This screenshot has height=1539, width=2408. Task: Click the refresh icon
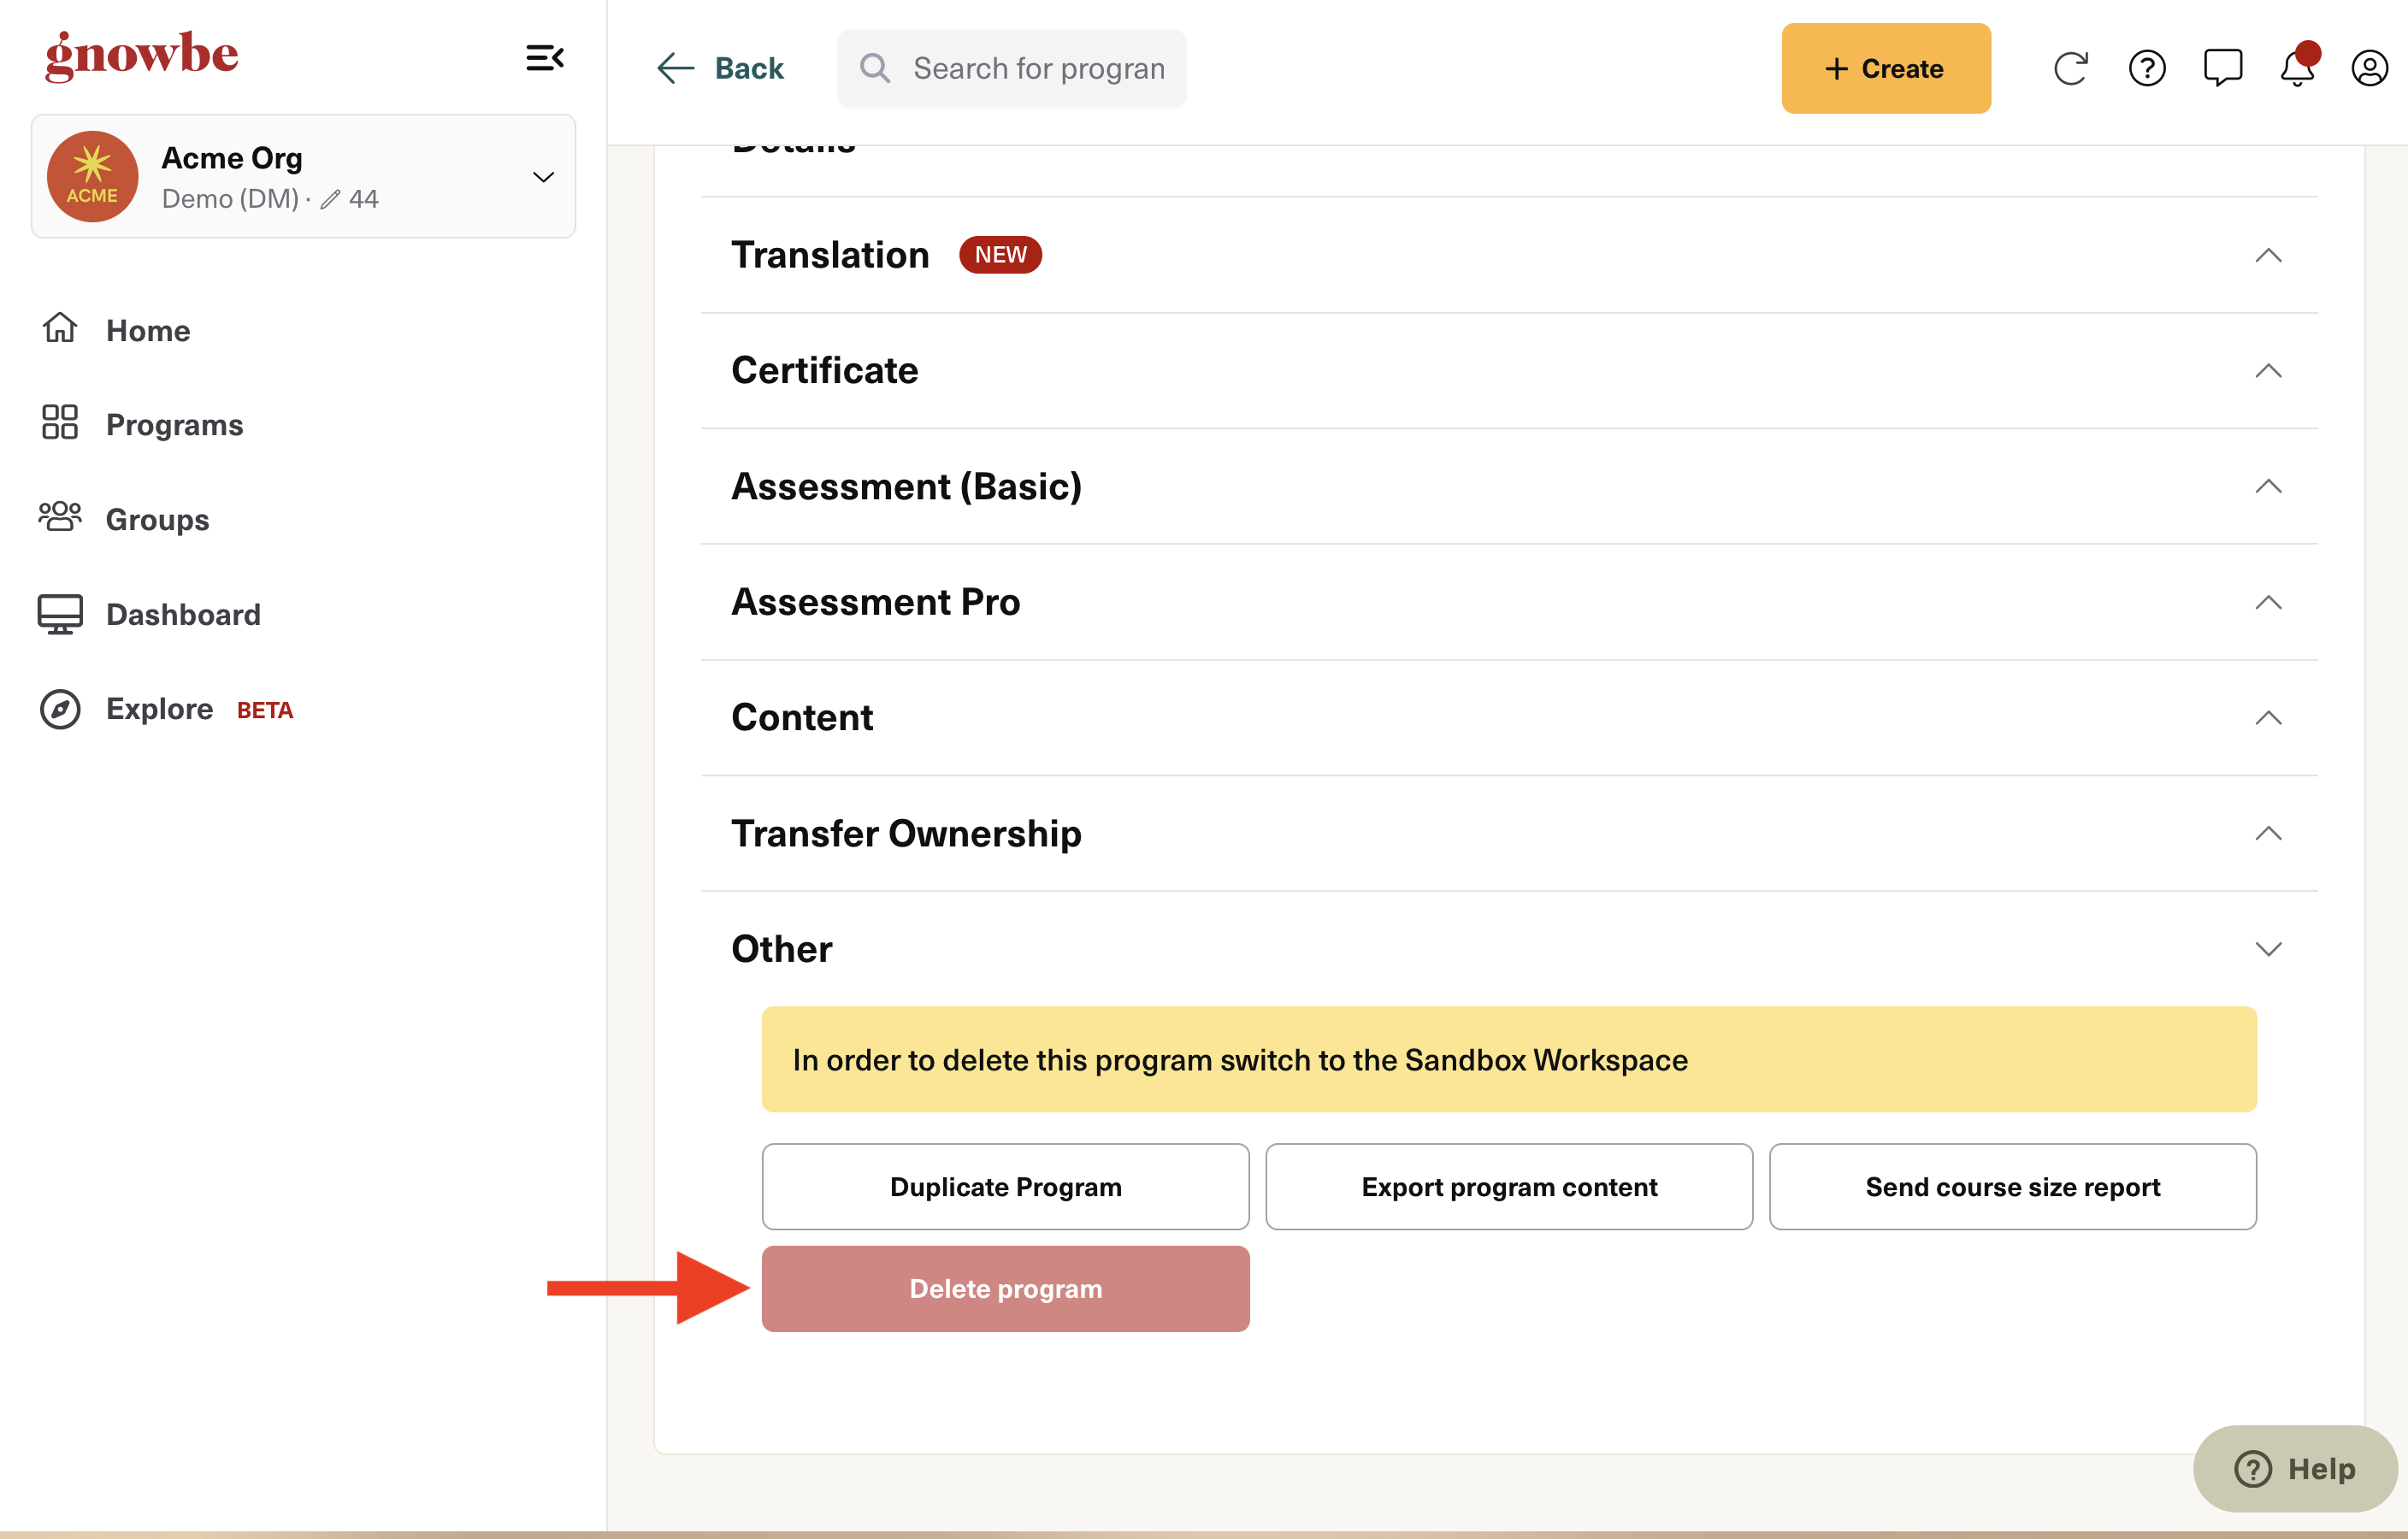point(2071,68)
